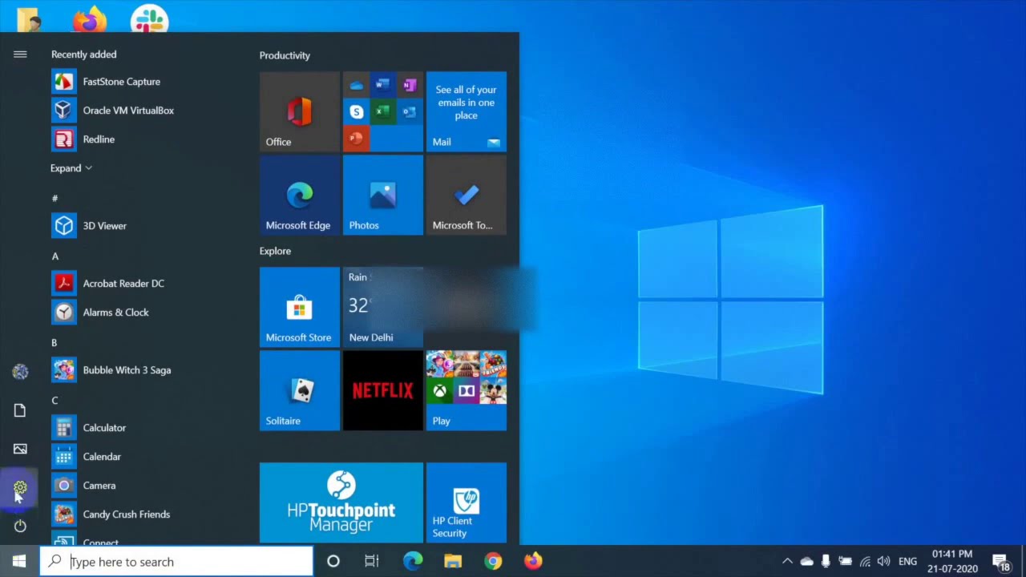Image resolution: width=1026 pixels, height=577 pixels.
Task: Click the taskbar search box
Action: tap(176, 562)
